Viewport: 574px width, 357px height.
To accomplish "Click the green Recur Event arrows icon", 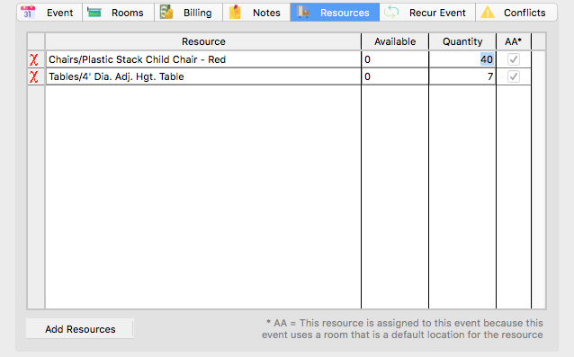I will [391, 12].
